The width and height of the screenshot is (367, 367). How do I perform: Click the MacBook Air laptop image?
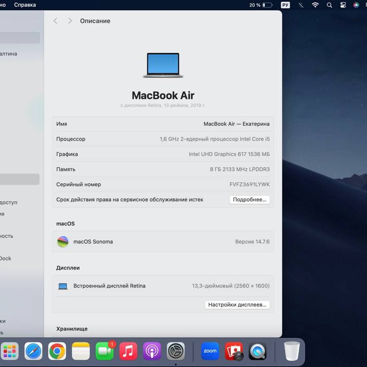pyautogui.click(x=163, y=65)
